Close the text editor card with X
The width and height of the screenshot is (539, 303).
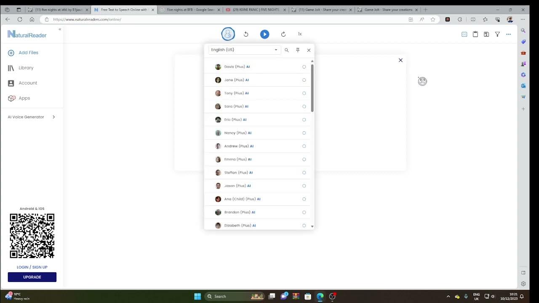[x=400, y=60]
